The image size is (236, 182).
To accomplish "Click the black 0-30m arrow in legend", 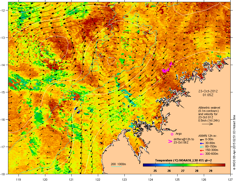I will pyautogui.click(x=202, y=139).
